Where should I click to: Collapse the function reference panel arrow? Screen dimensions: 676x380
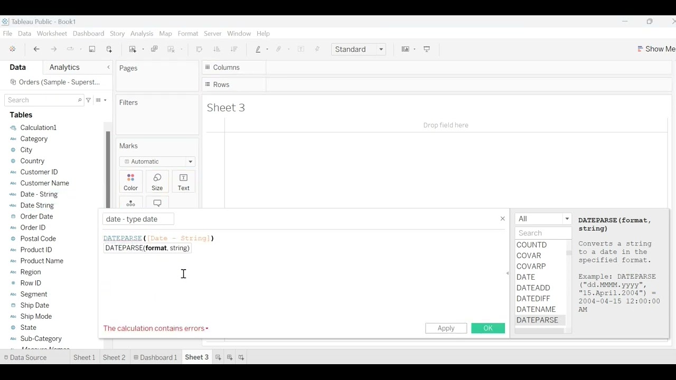click(x=508, y=273)
